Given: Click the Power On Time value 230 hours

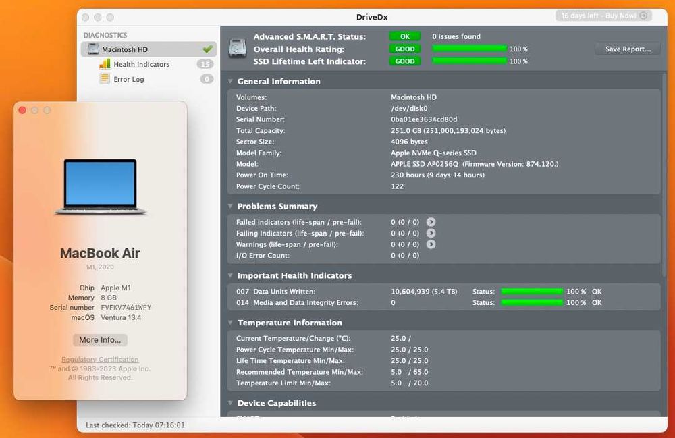Looking at the screenshot, I should 438,175.
